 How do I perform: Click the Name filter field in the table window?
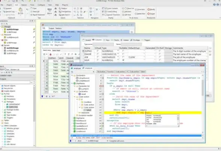(x=132, y=44)
